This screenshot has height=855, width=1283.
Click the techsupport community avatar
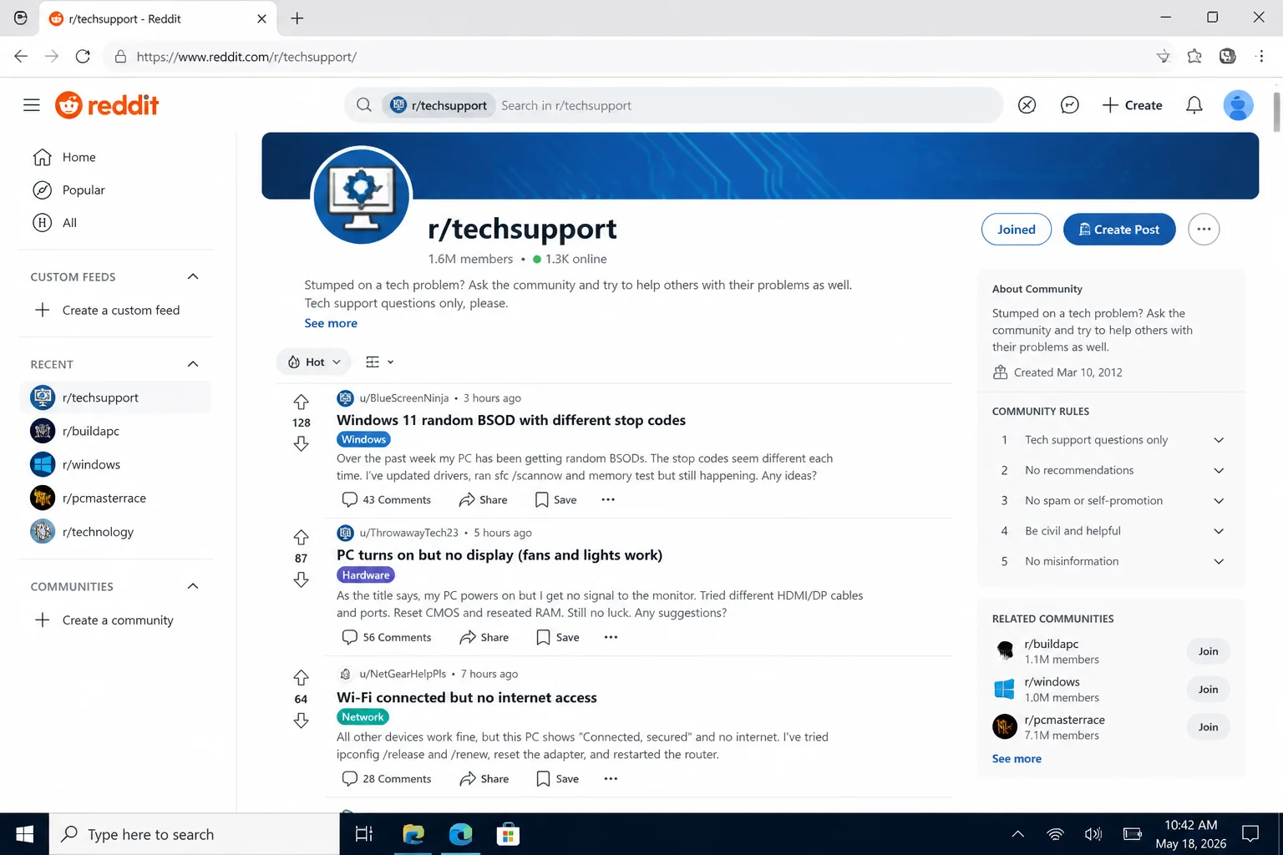pos(362,196)
